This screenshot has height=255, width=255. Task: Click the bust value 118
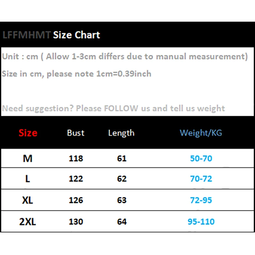point(76,158)
